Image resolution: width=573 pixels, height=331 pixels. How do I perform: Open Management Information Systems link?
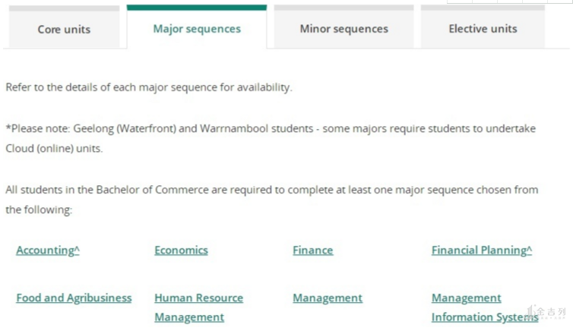(484, 307)
